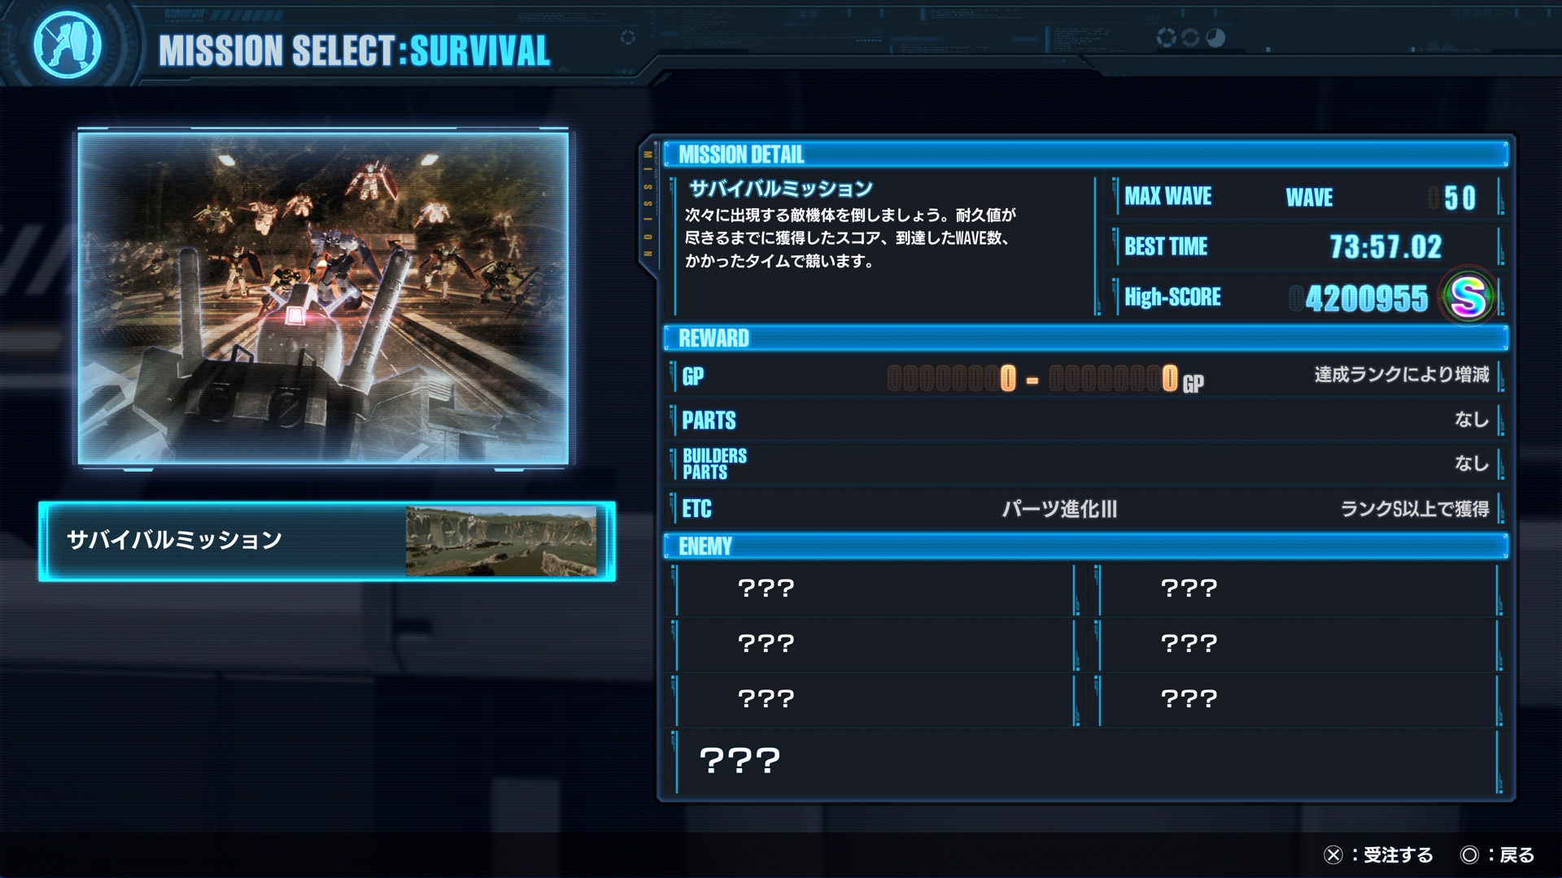Click the cross button icon for 受注する
The width and height of the screenshot is (1562, 878).
(1333, 855)
